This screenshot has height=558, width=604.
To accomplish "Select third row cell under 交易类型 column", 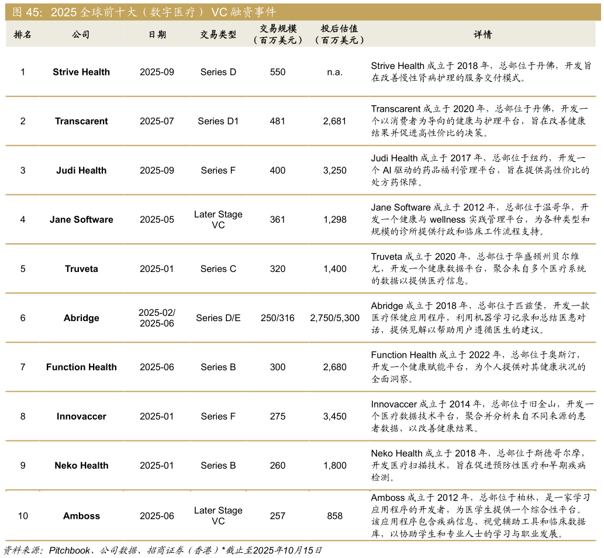I will tap(218, 170).
